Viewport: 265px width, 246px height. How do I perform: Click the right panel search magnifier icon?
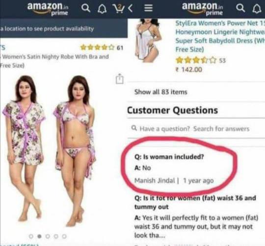click(x=240, y=8)
